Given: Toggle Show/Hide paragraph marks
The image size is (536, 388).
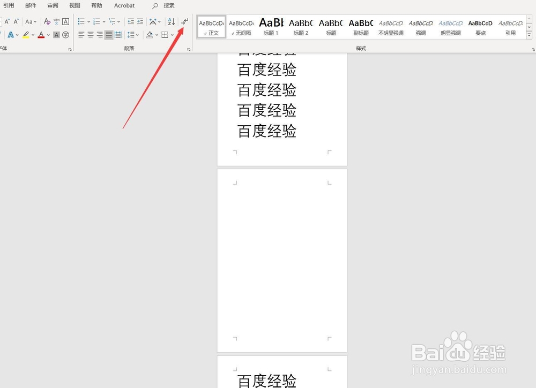Looking at the screenshot, I should coord(184,21).
